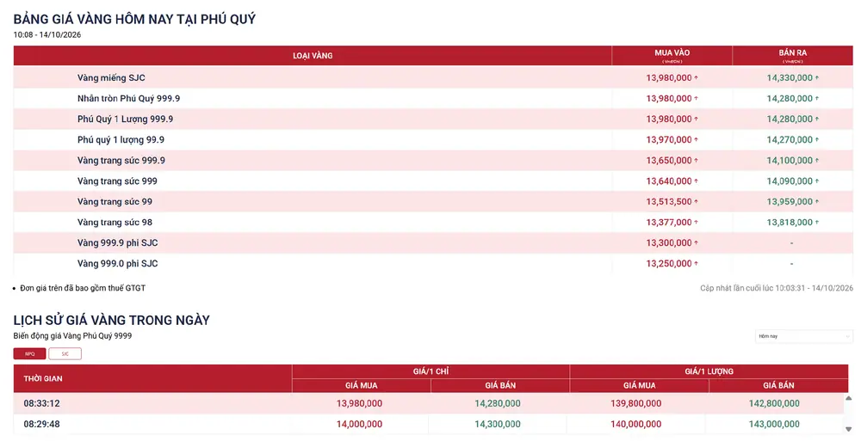
Task: Open the Hôm nay date dropdown
Action: pos(803,336)
